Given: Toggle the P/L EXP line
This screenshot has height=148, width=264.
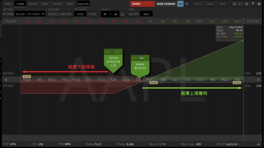Looking at the screenshot, I should click(20, 14).
